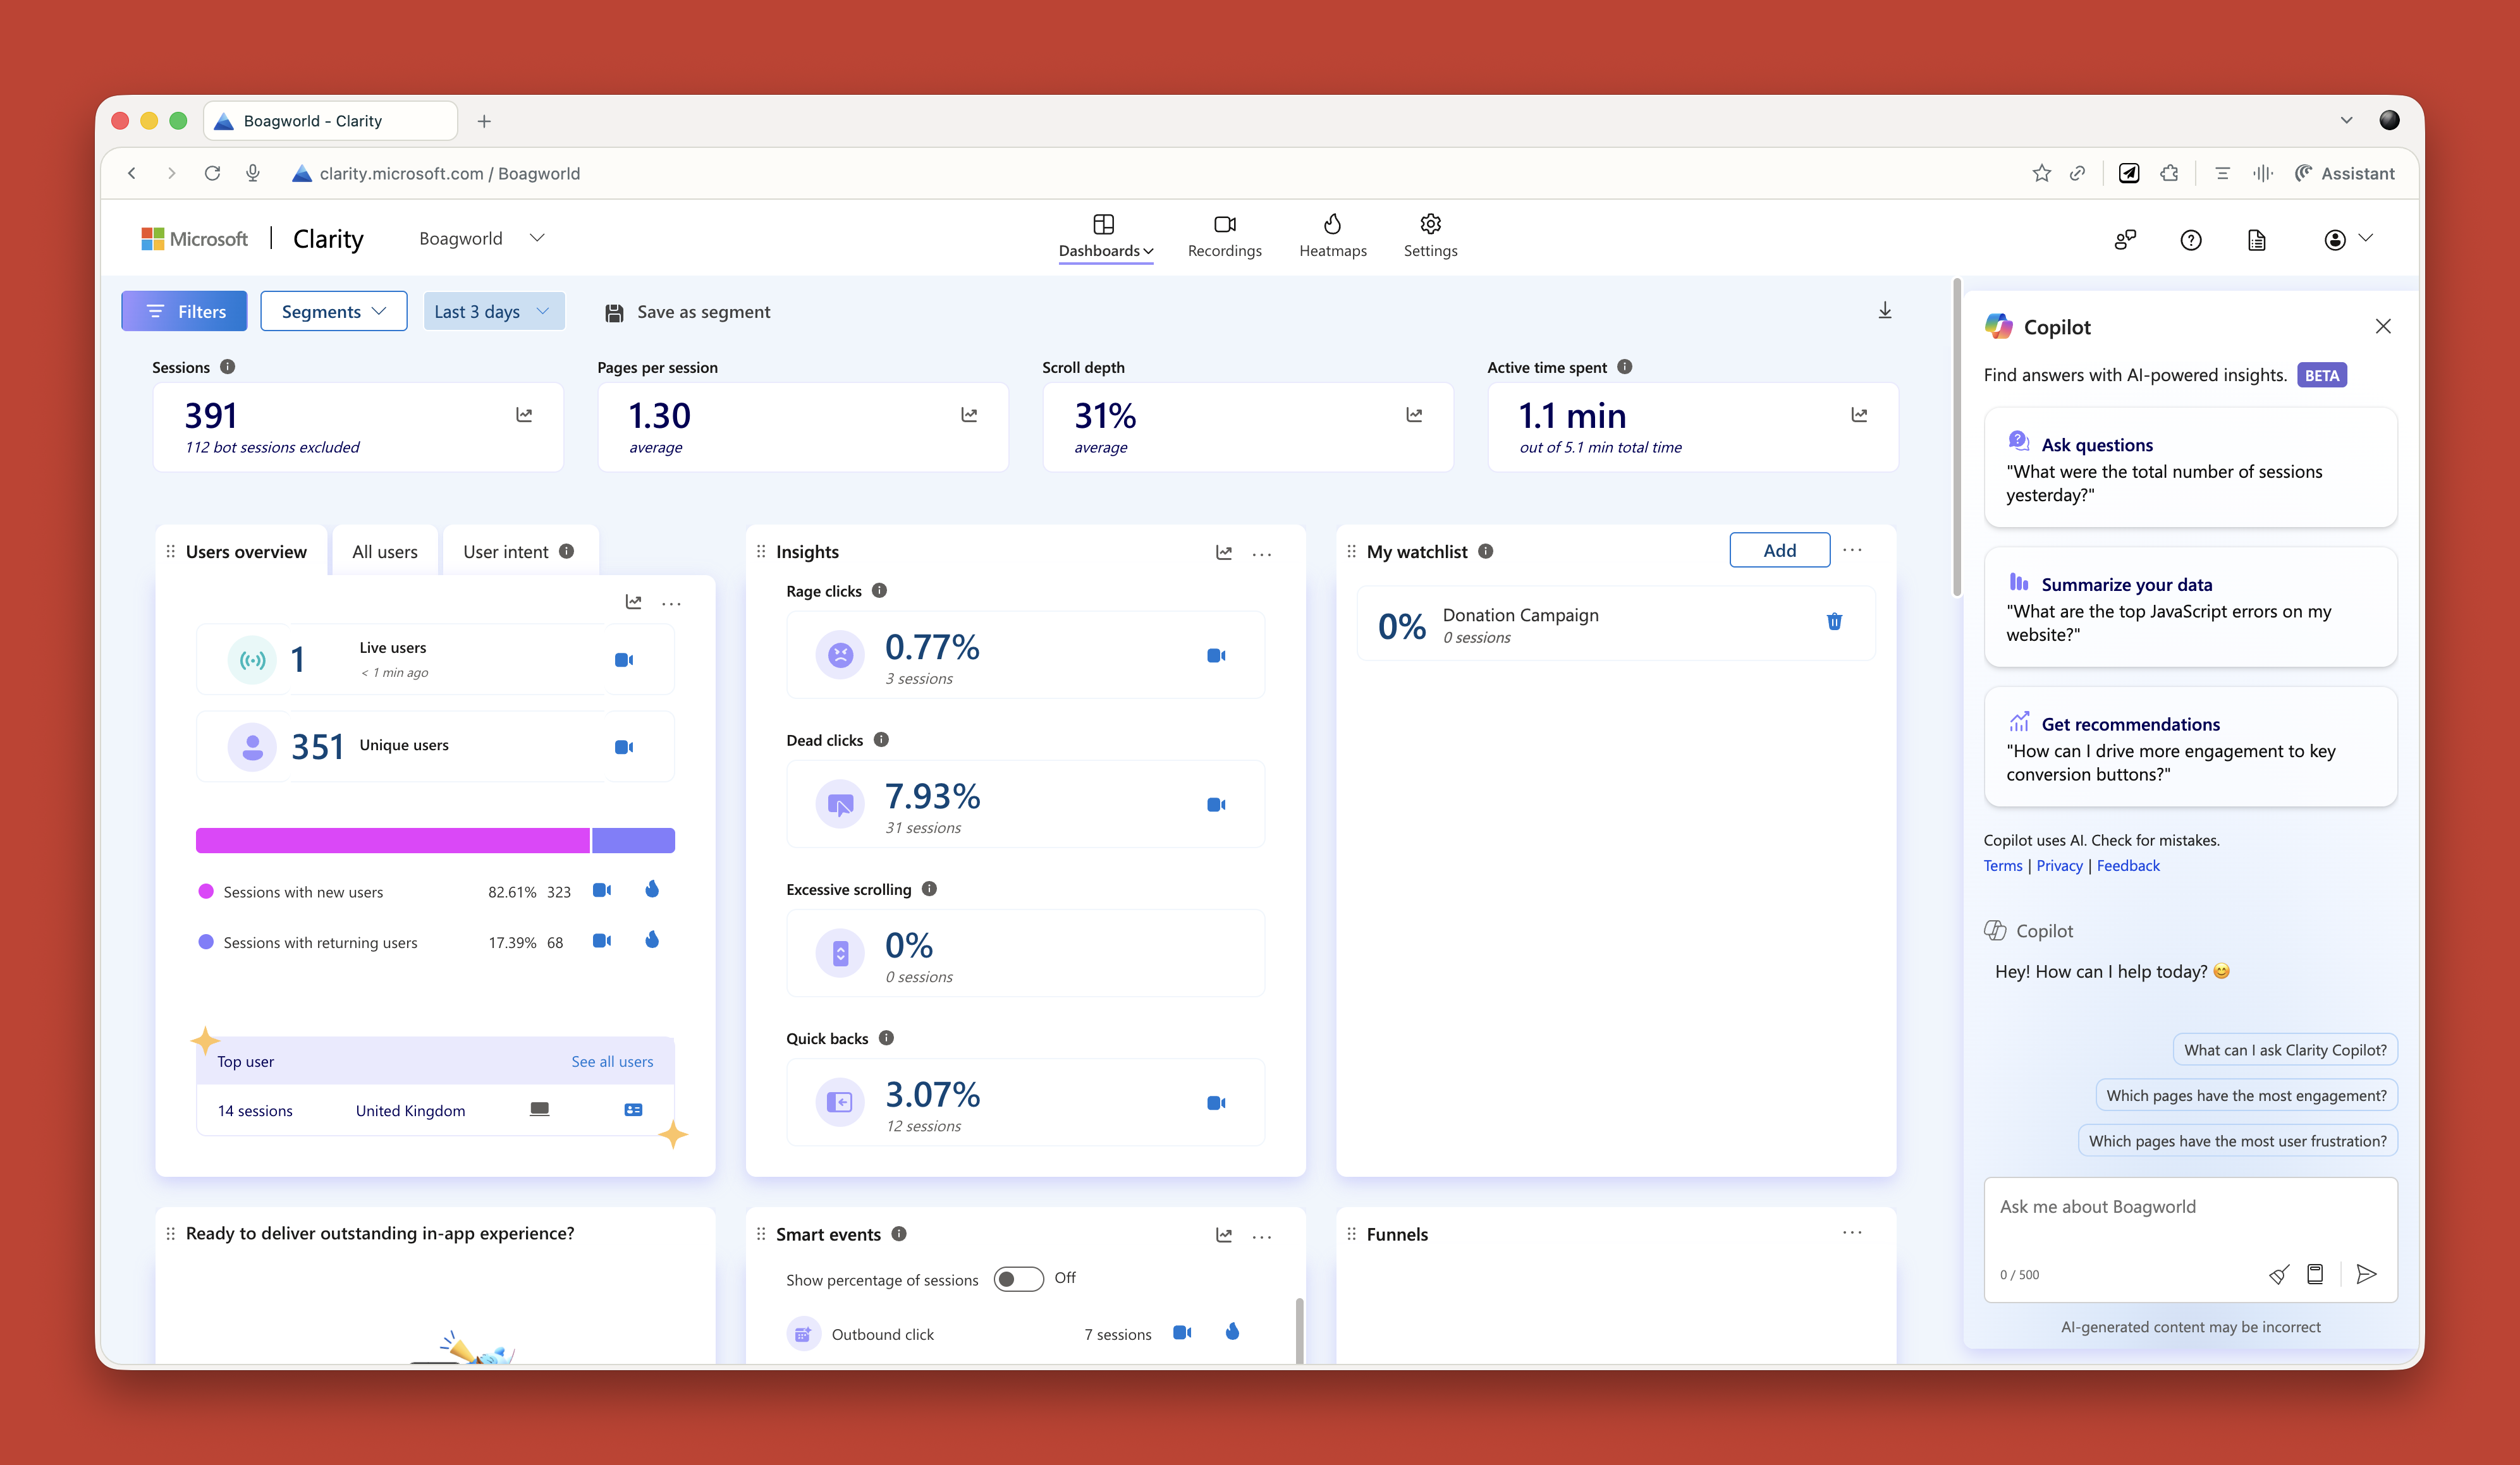View heatmap for sessions with new users

coord(652,889)
